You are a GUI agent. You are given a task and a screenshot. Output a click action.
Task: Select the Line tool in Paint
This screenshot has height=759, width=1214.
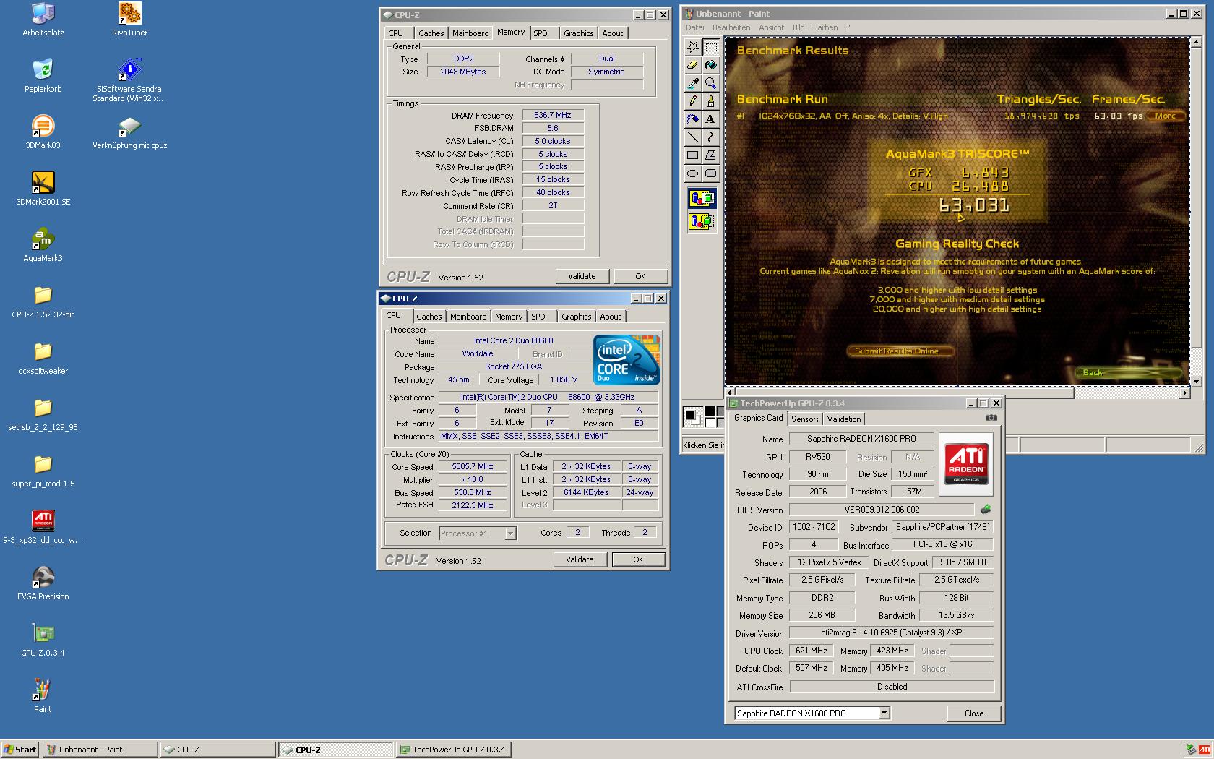tap(692, 137)
